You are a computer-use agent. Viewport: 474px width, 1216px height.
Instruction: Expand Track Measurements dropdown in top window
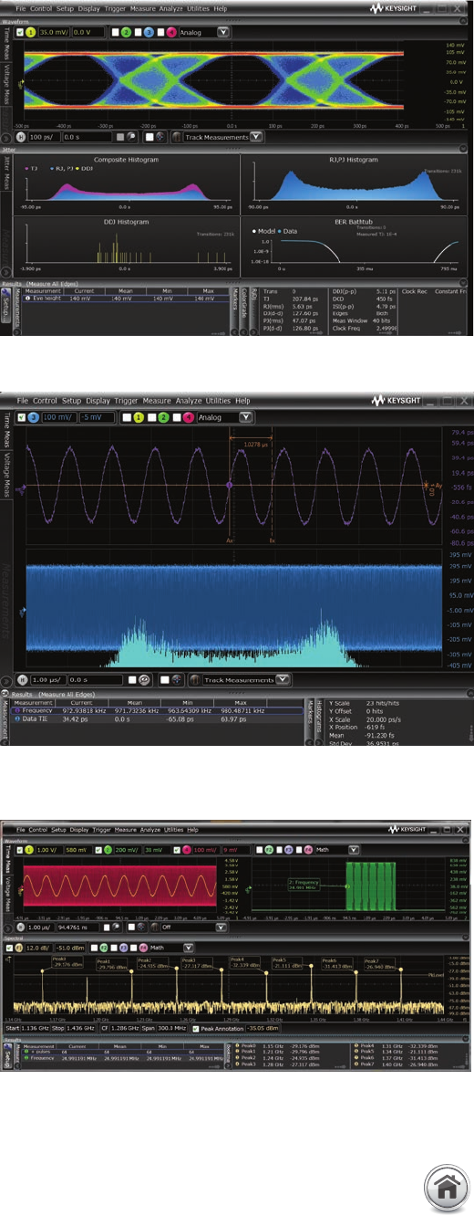coord(256,137)
